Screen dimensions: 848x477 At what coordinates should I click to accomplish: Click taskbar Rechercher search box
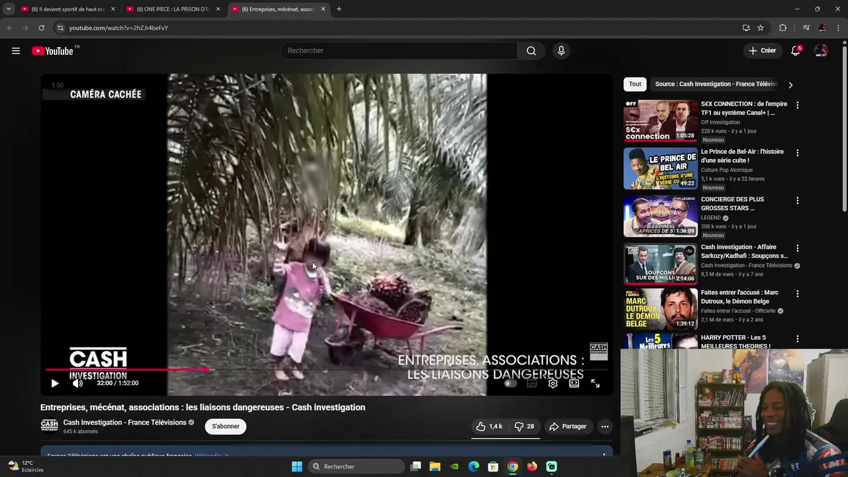click(x=356, y=466)
